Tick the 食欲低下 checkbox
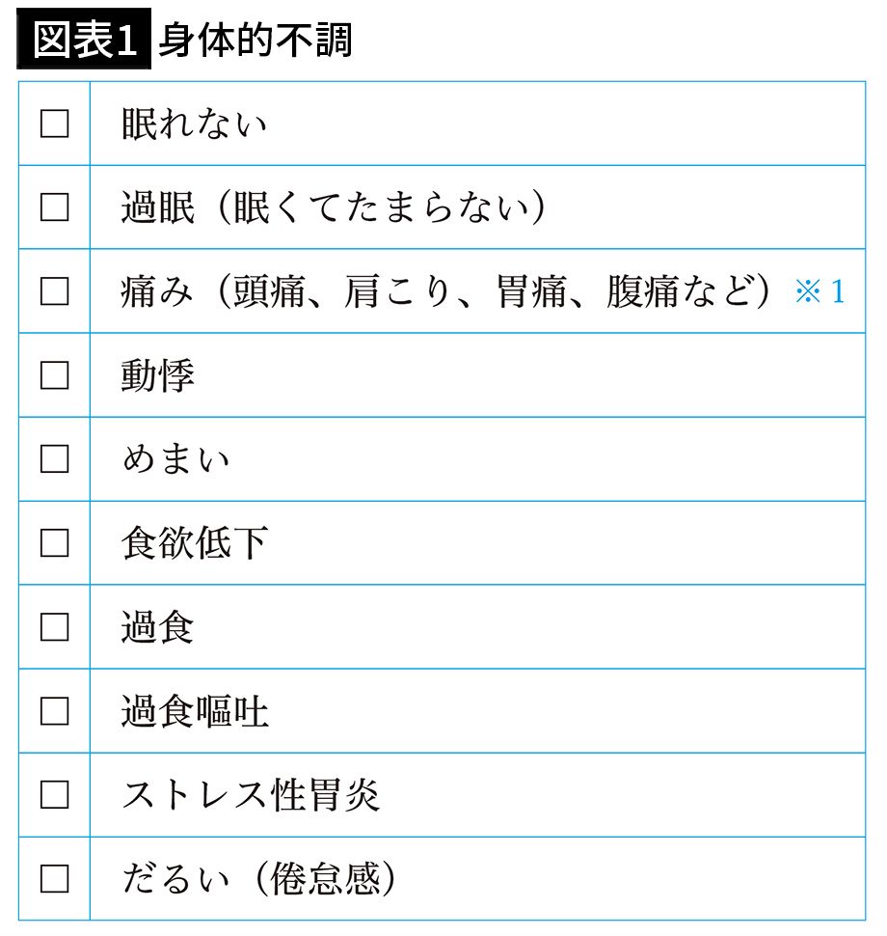The height and width of the screenshot is (936, 887). [x=54, y=543]
